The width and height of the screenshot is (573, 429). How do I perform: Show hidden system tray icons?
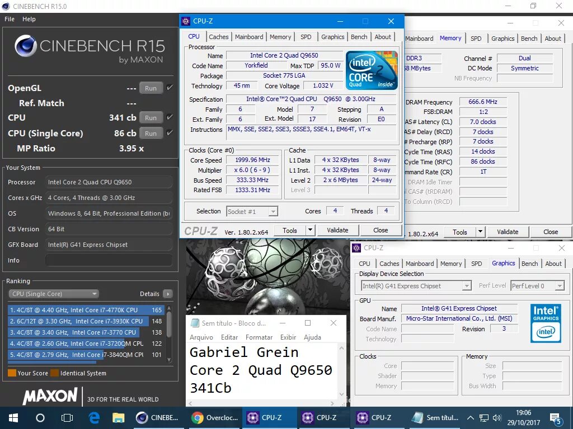click(x=471, y=418)
